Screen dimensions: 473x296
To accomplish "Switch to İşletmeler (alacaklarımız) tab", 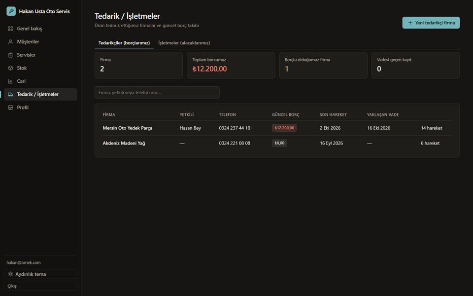I will click(184, 43).
